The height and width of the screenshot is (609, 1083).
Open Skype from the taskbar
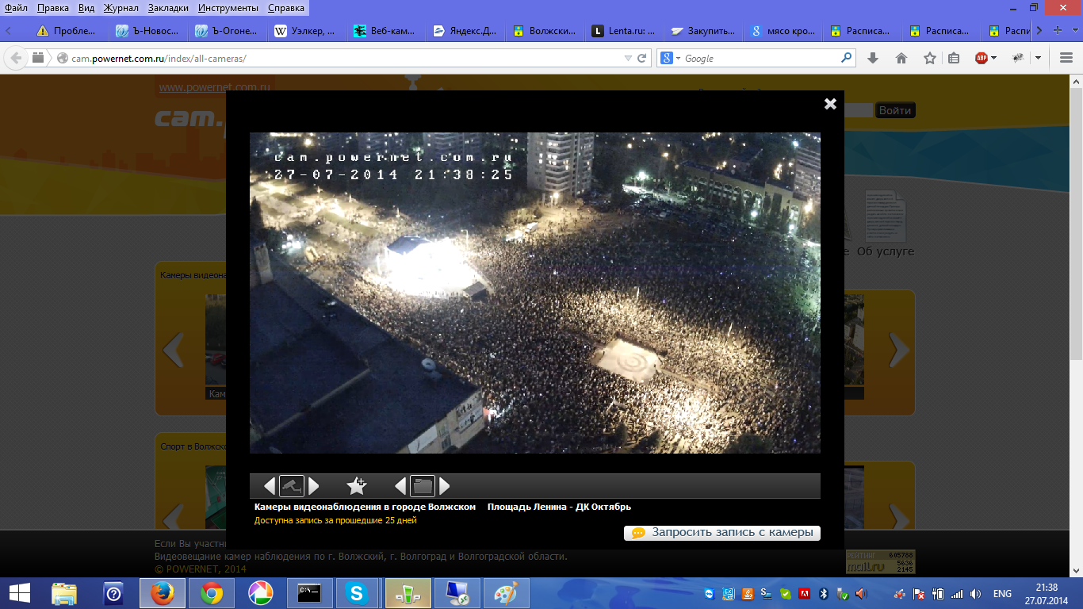pos(357,593)
